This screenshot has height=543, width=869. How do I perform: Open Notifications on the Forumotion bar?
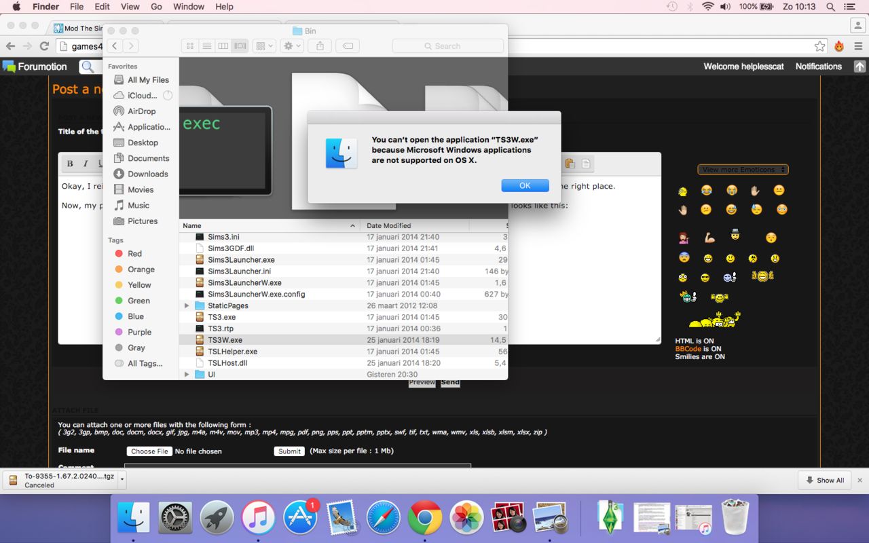(x=818, y=67)
